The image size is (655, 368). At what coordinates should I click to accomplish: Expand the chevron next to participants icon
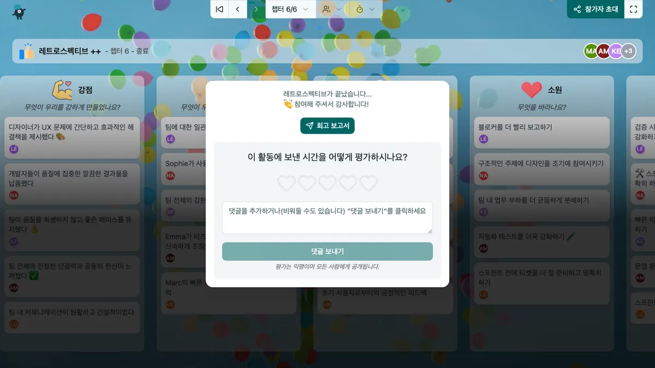[x=339, y=9]
